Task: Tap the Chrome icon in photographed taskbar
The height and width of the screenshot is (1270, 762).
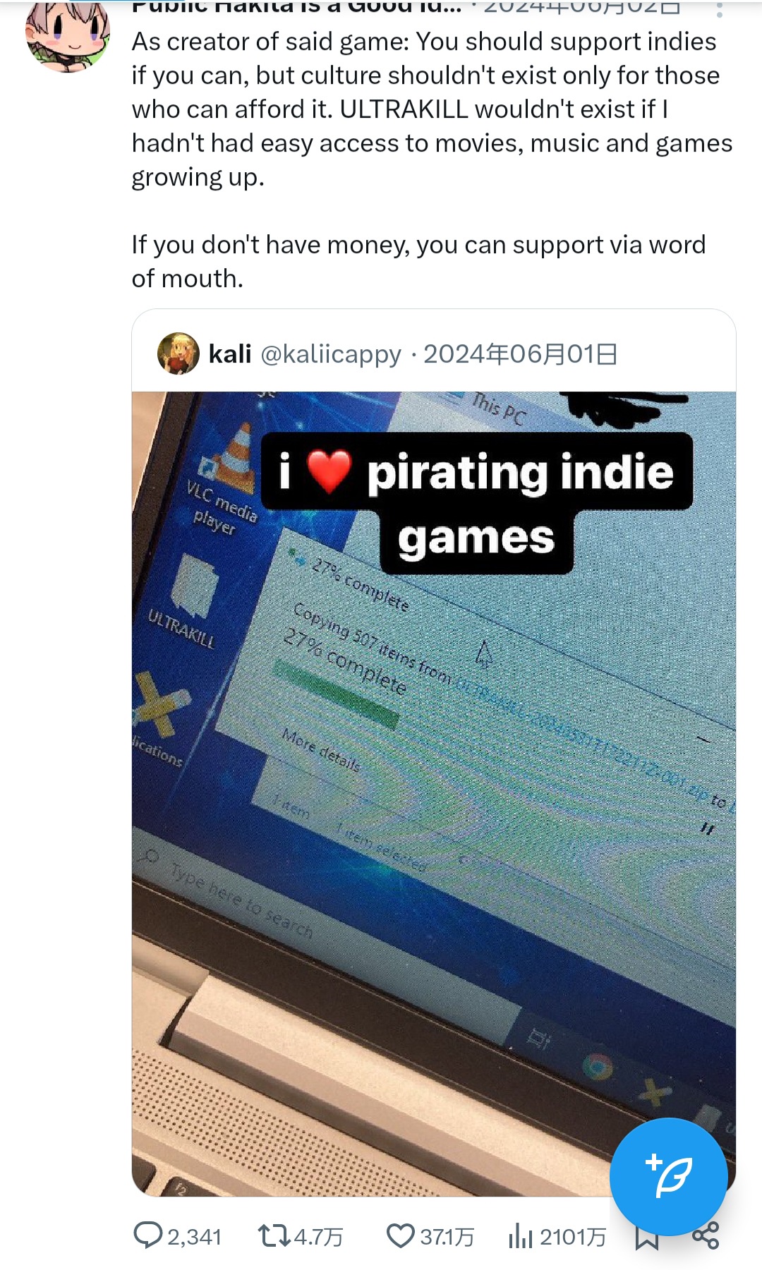Action: pos(597,1065)
